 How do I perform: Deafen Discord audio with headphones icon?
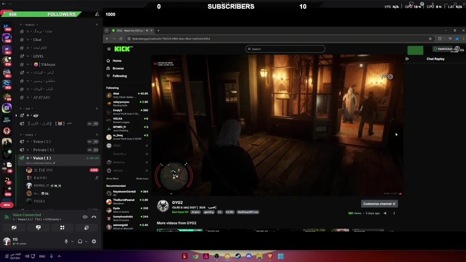(x=80, y=241)
